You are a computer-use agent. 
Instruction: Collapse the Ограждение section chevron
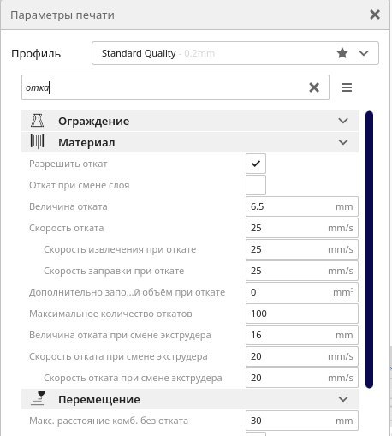[343, 121]
